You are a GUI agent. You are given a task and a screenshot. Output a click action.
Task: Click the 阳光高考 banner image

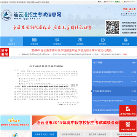pyautogui.click(x=15, y=123)
